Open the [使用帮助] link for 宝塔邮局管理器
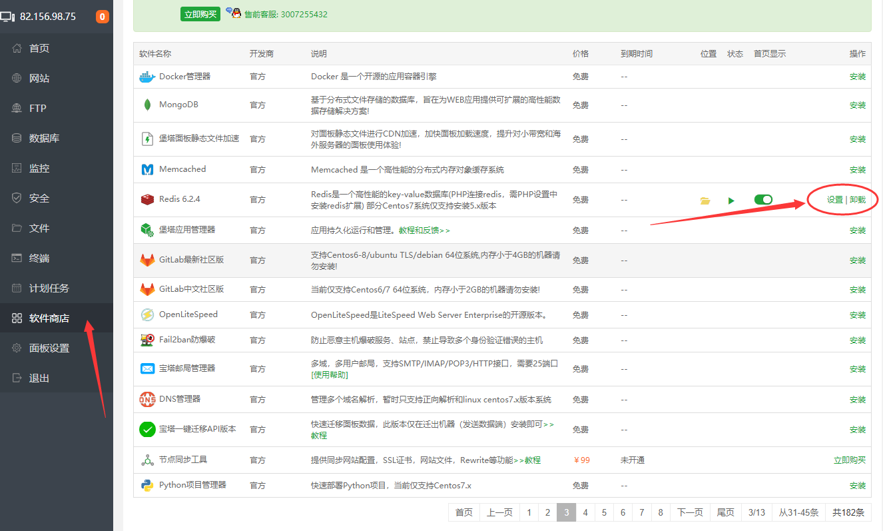 pos(330,375)
